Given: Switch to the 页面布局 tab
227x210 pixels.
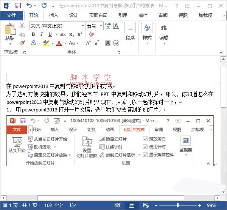Looking at the screenshot, I should (x=98, y=15).
